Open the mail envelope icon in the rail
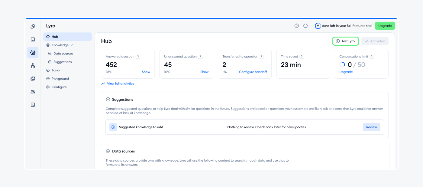Screen dimensions: 423x187 [x=33, y=79]
